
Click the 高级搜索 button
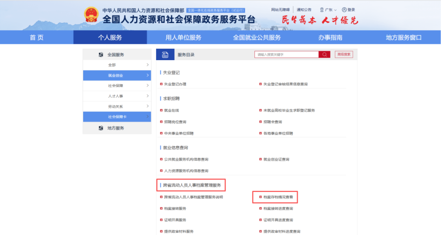tap(344, 55)
